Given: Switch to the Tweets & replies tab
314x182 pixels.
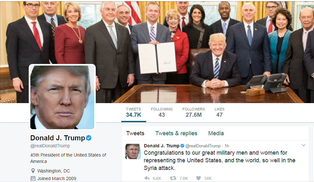Looking at the screenshot, I should pyautogui.click(x=176, y=133).
